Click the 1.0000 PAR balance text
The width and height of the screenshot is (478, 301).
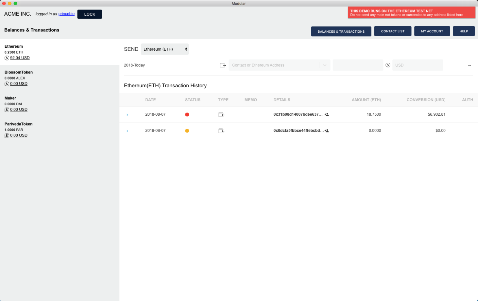click(14, 130)
